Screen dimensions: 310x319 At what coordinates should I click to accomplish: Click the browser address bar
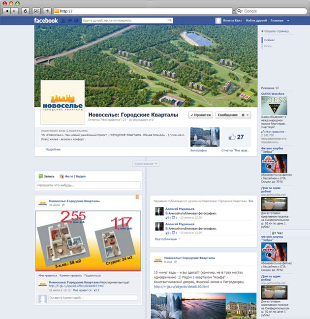pos(143,11)
